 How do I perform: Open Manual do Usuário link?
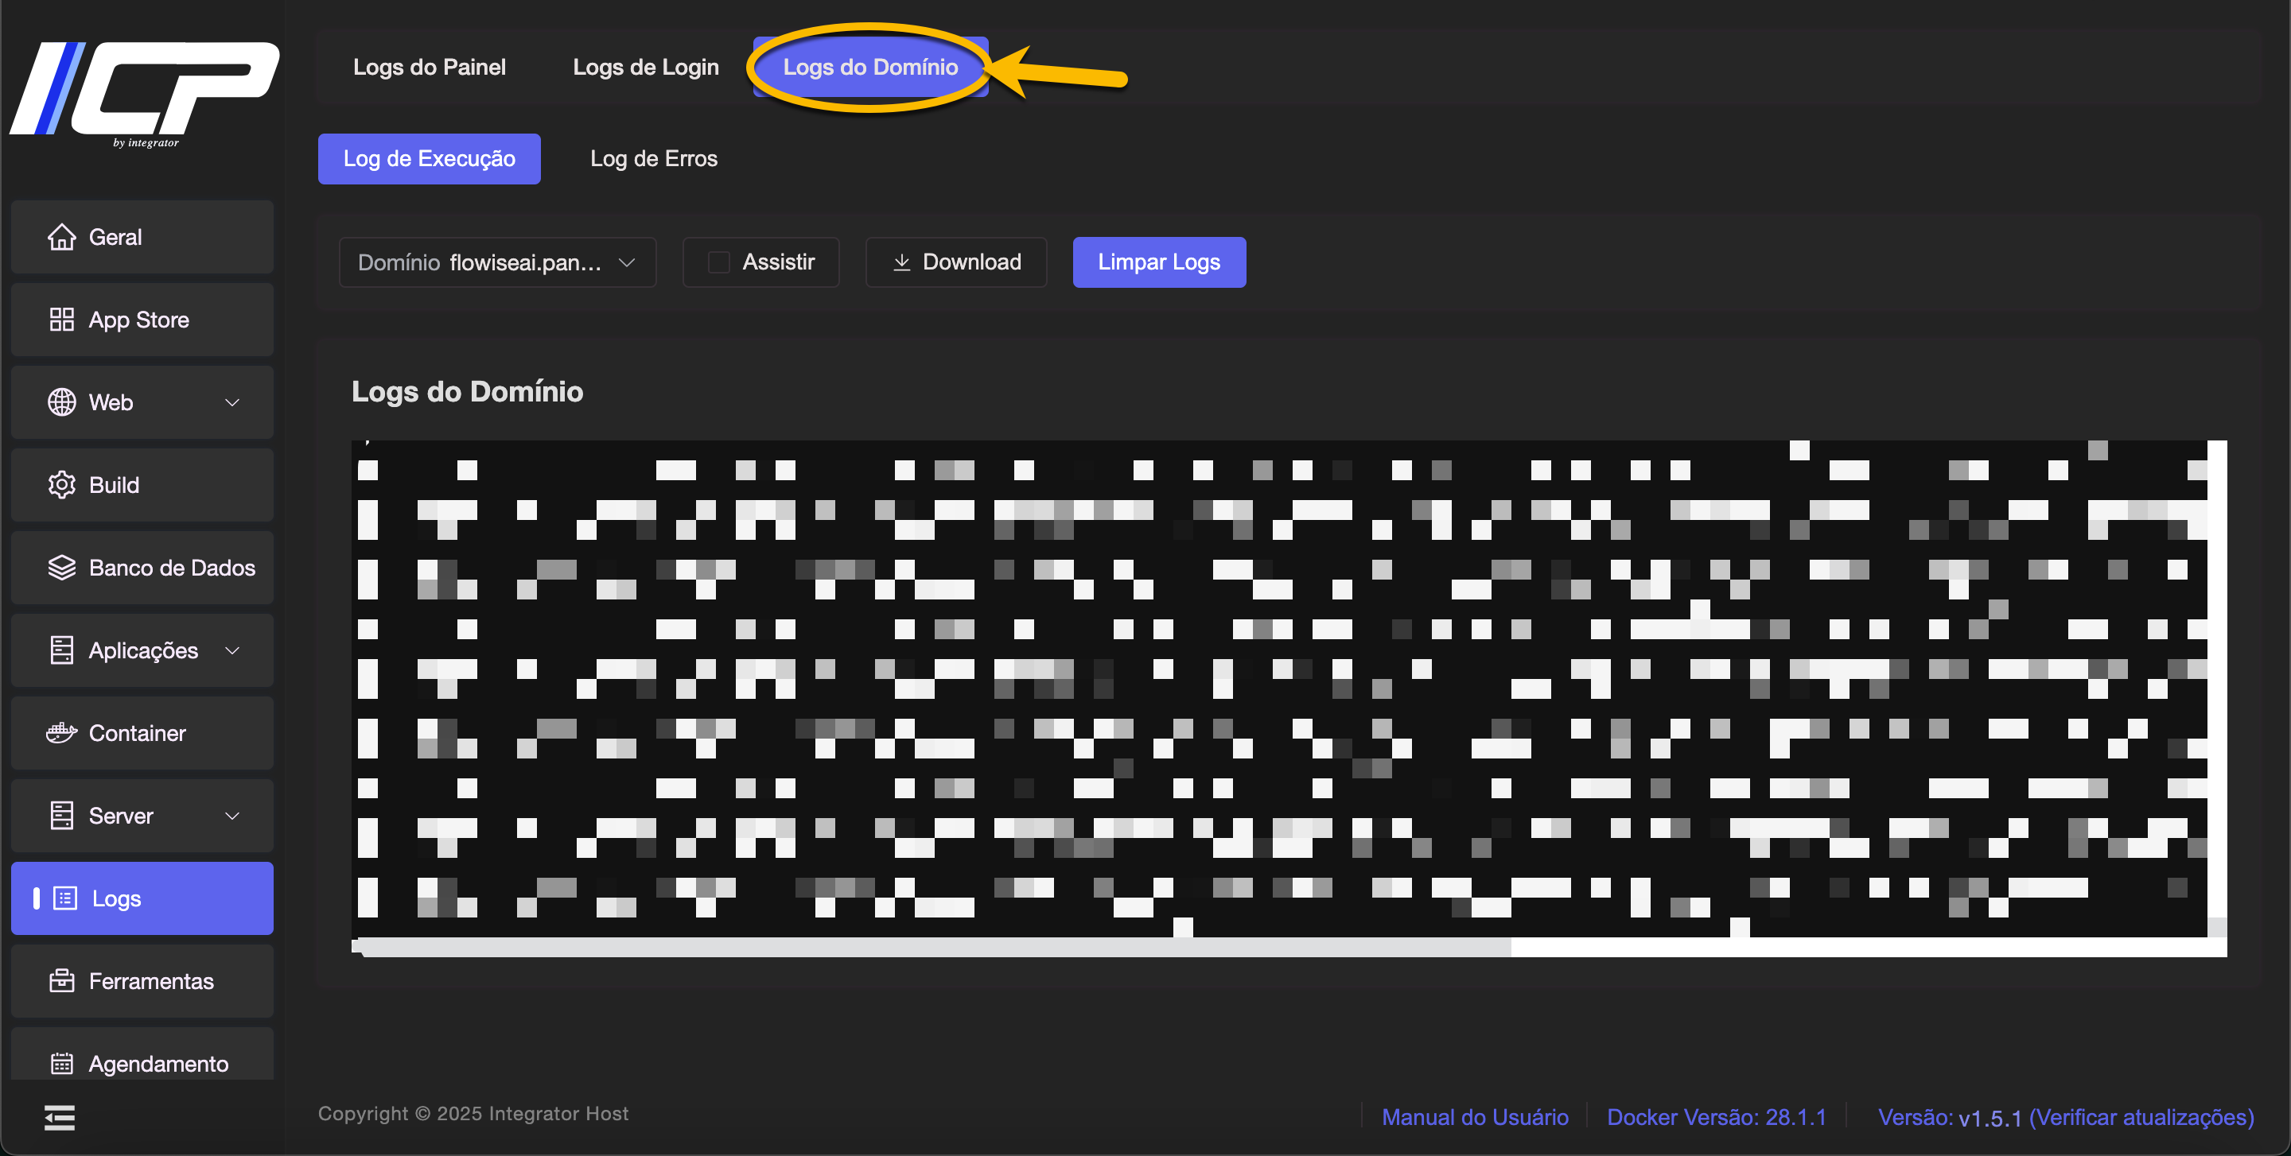click(x=1474, y=1117)
